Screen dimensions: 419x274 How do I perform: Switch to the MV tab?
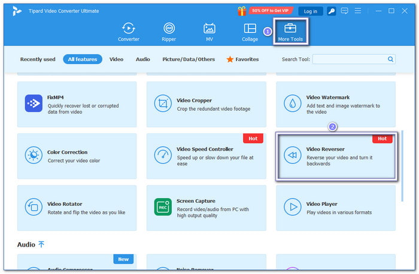pyautogui.click(x=209, y=32)
